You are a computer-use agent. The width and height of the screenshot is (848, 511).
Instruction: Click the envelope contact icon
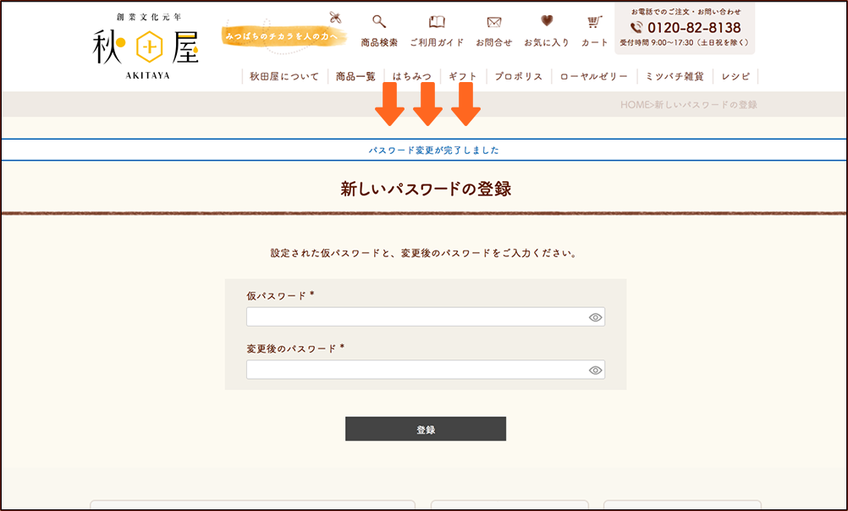click(493, 23)
